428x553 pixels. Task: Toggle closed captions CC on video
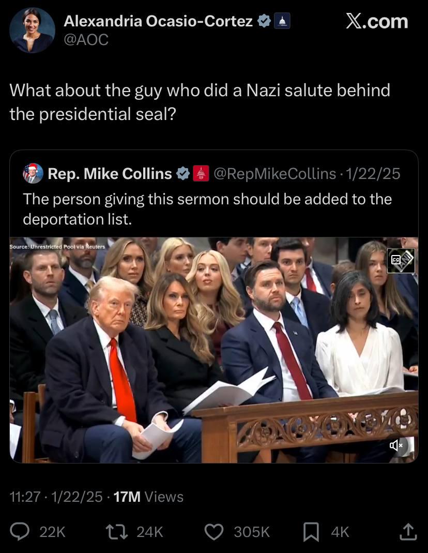click(x=396, y=260)
